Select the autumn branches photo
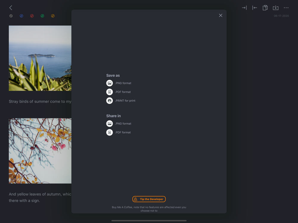The image size is (298, 223). pyautogui.click(x=40, y=151)
